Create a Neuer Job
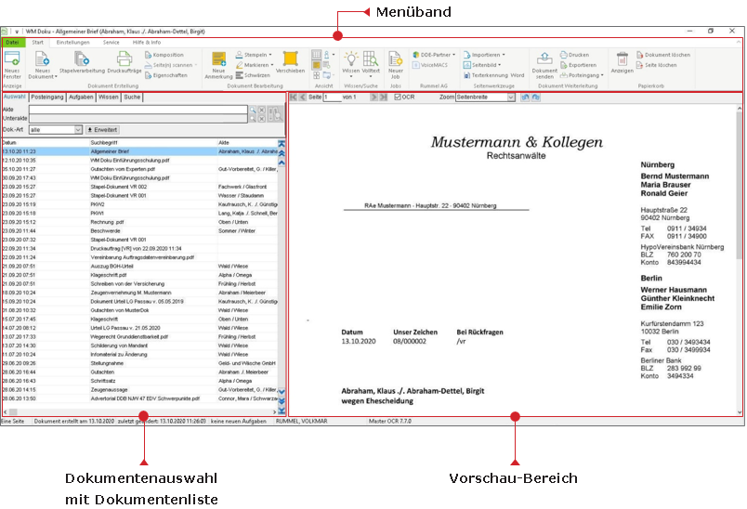Screen dimensions: 747x509 coord(396,65)
